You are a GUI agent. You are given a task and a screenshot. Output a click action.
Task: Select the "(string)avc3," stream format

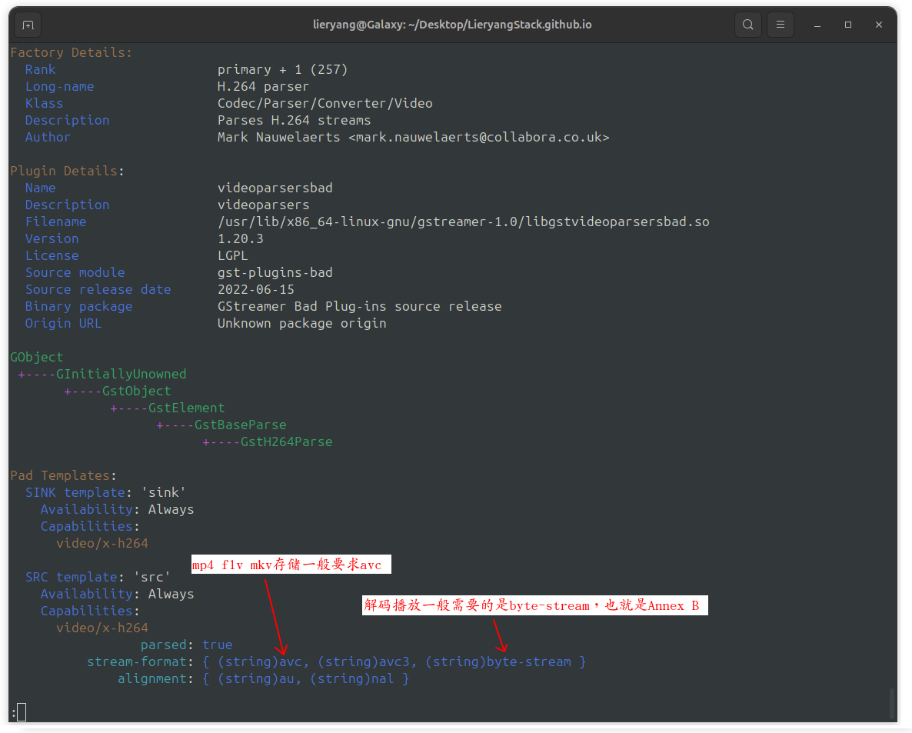tap(367, 661)
